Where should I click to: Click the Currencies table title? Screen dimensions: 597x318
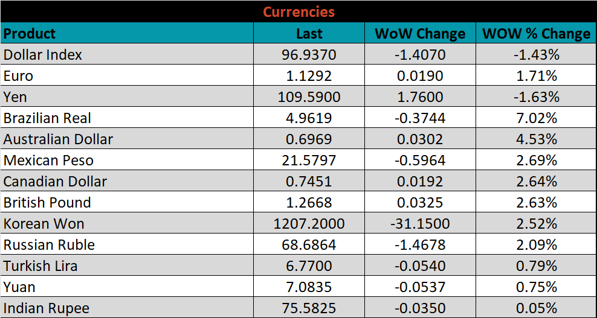(x=298, y=11)
